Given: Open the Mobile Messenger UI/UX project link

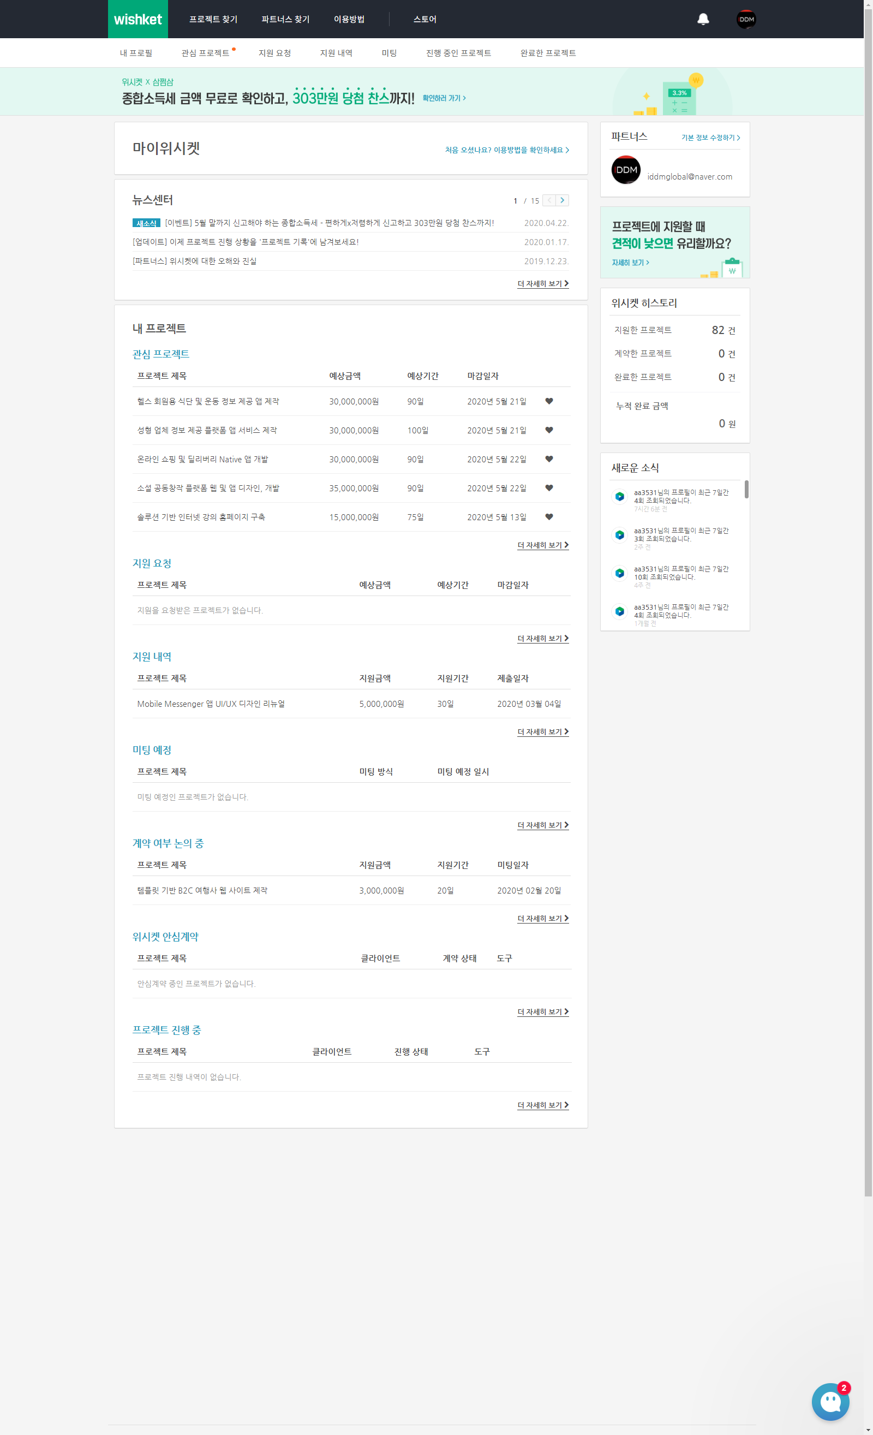Looking at the screenshot, I should [211, 704].
